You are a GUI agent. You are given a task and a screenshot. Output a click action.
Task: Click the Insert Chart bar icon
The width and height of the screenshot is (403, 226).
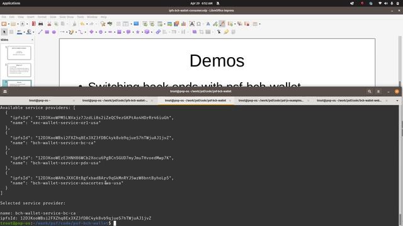183,24
